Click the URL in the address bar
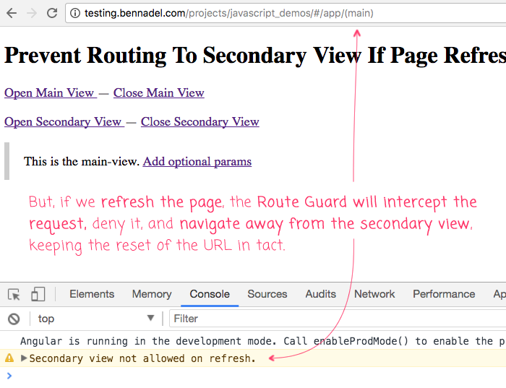Viewport: 506px width, 388px height. 230,13
